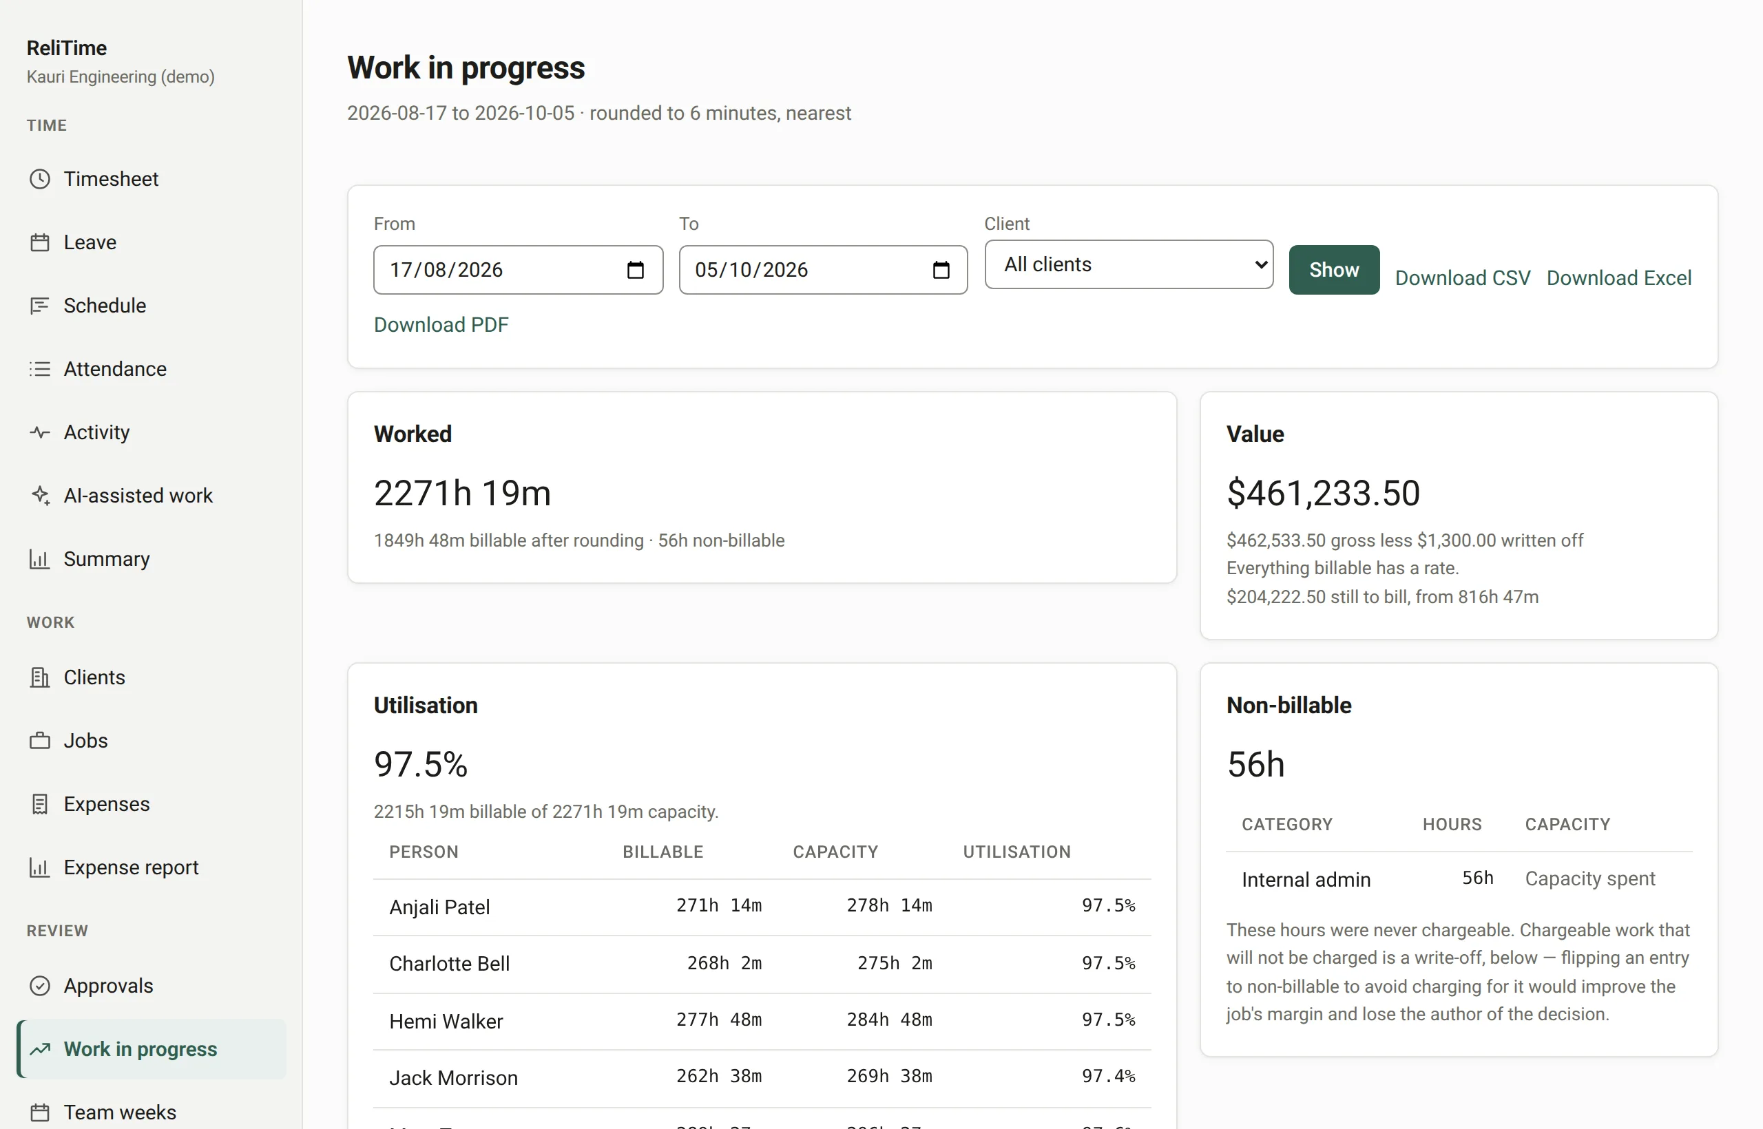The width and height of the screenshot is (1763, 1129).
Task: Open the From date calendar picker
Action: [x=635, y=270]
